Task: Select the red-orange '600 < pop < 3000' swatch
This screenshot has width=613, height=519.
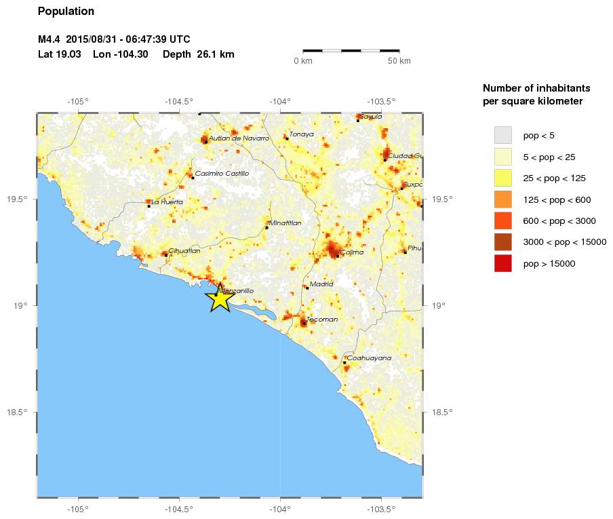Action: [x=502, y=220]
